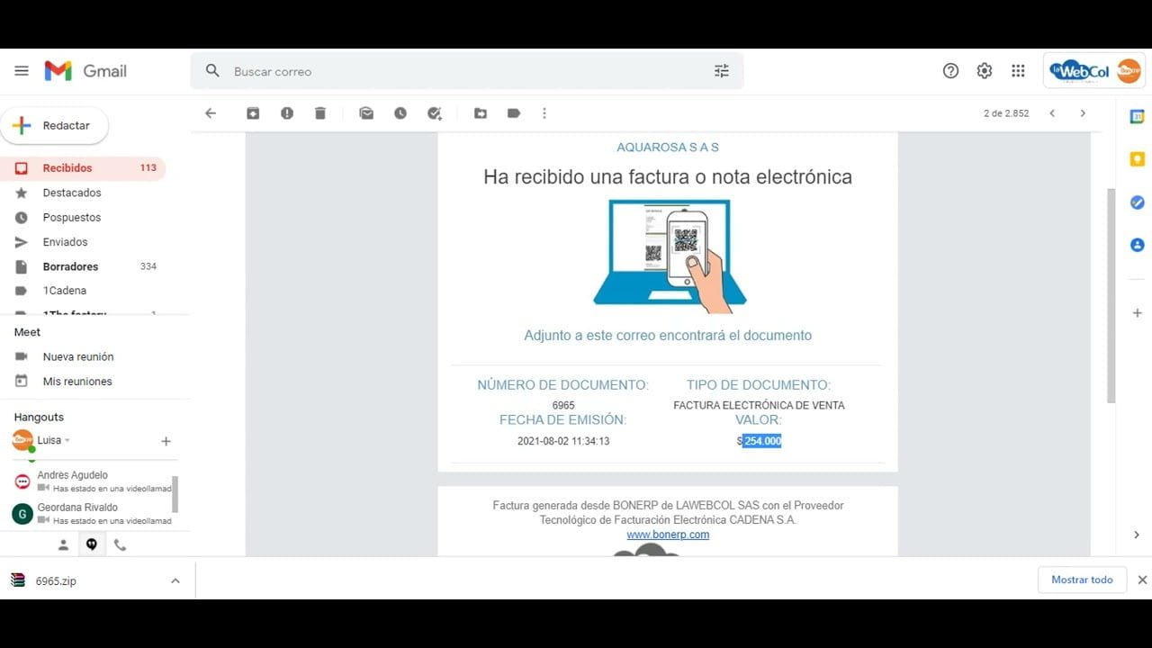Open the Gmail main menu hamburger icon
This screenshot has height=648, width=1152.
click(22, 71)
